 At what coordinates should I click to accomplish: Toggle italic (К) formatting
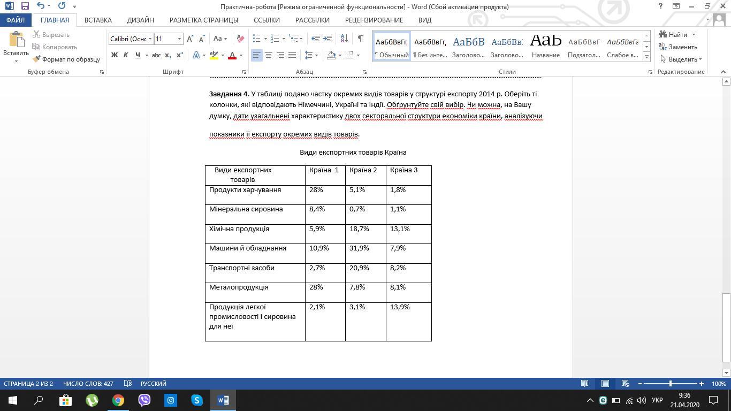tap(126, 55)
